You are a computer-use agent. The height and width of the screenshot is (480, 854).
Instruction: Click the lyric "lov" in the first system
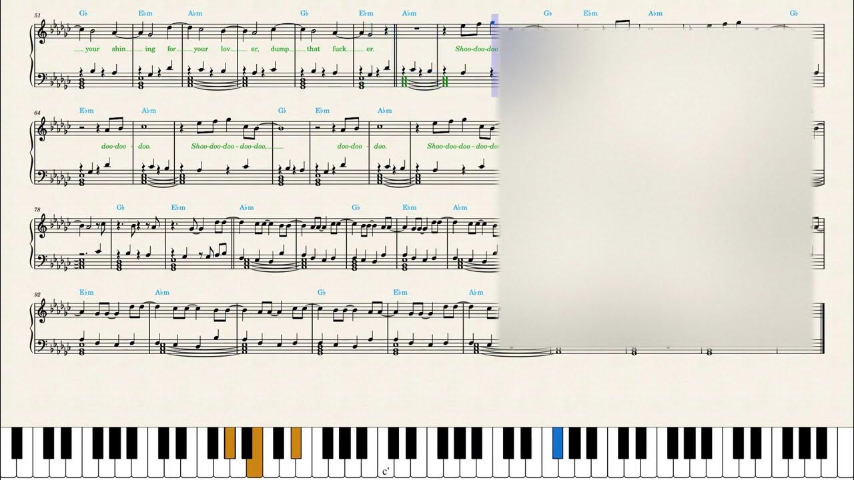pos(226,49)
